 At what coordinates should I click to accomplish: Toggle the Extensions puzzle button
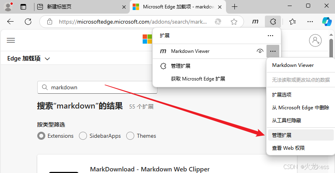coord(273,22)
